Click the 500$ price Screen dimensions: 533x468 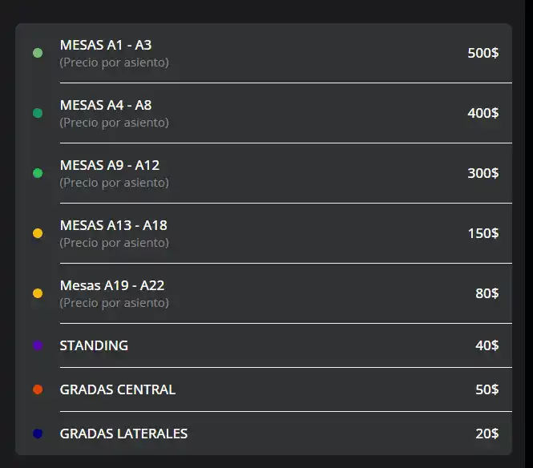[483, 53]
